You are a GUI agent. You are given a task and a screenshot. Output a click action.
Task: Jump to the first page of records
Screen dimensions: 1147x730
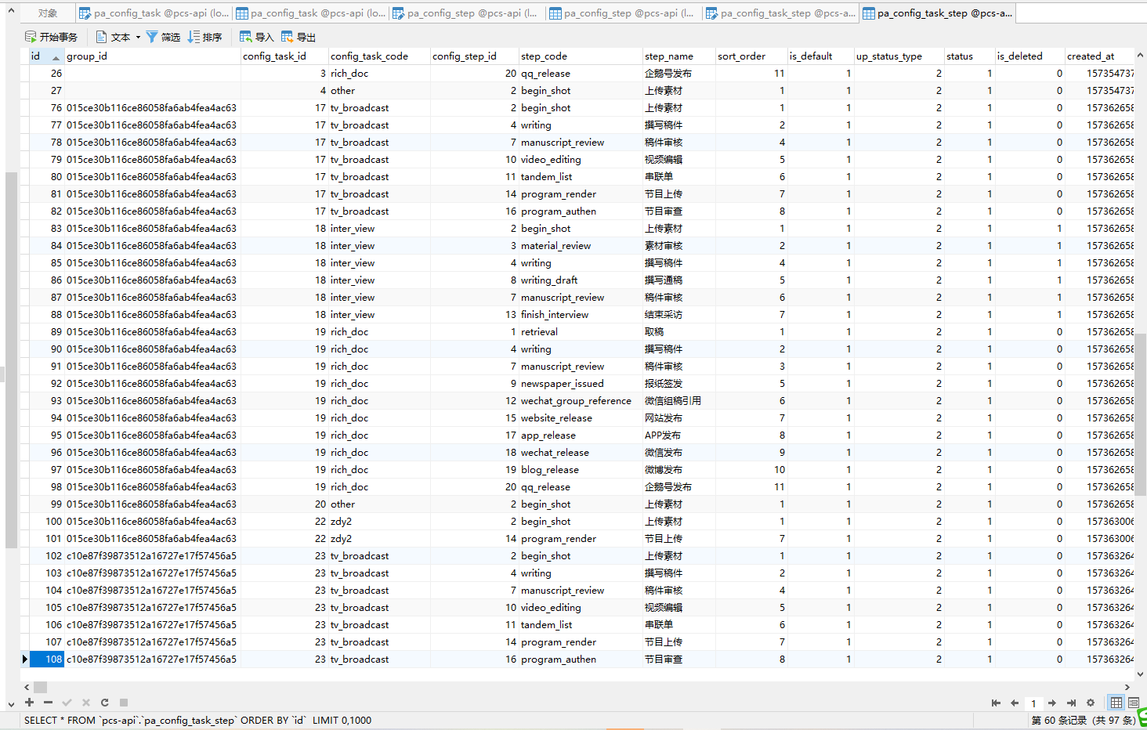(996, 703)
